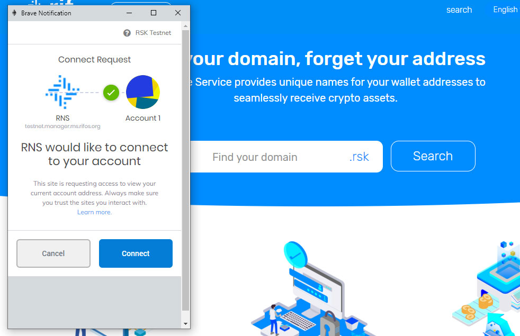The image size is (520, 336).
Task: Approve with the Connect button
Action: (x=136, y=253)
